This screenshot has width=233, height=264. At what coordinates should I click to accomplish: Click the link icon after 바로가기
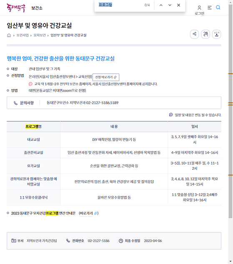click(95, 213)
